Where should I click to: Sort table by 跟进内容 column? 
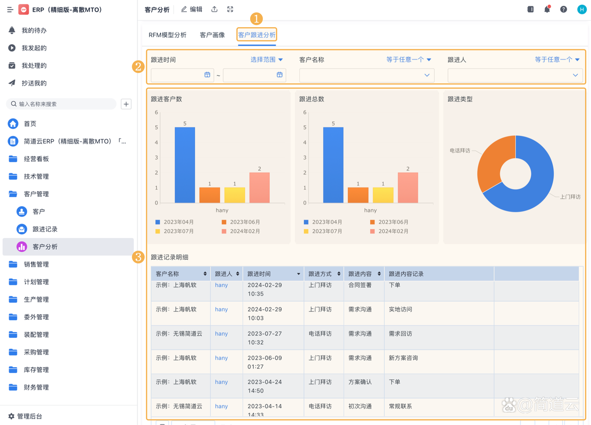[379, 274]
